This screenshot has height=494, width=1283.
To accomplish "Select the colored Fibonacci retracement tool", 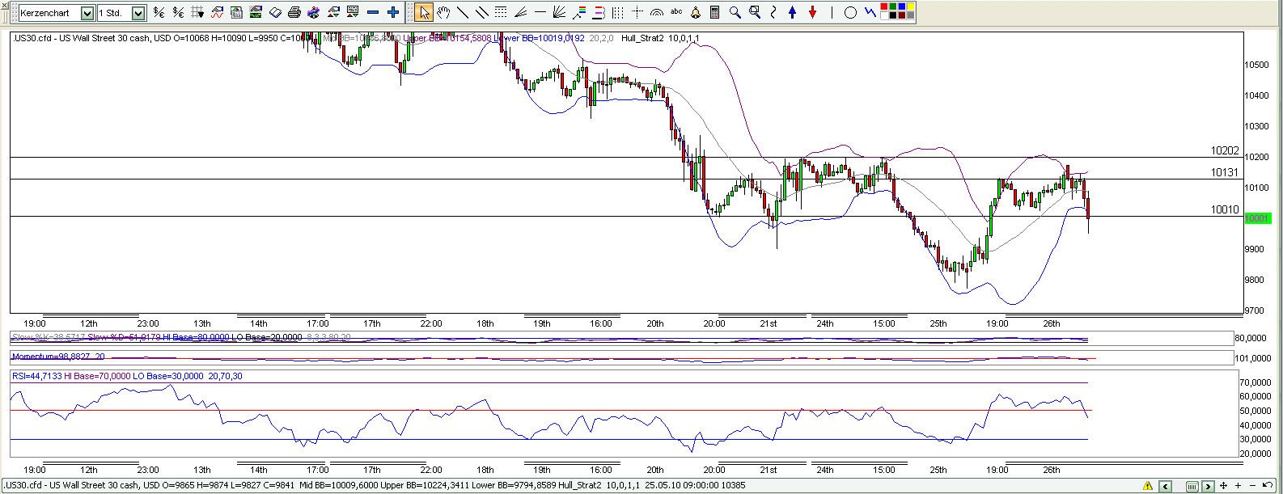I will 579,12.
